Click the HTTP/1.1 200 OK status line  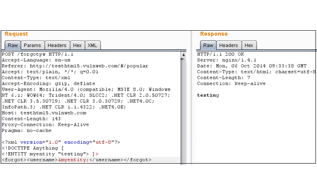pyautogui.click(x=219, y=54)
